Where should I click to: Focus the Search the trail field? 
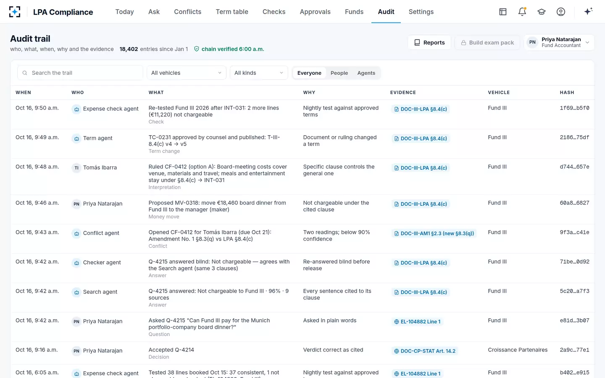click(80, 73)
